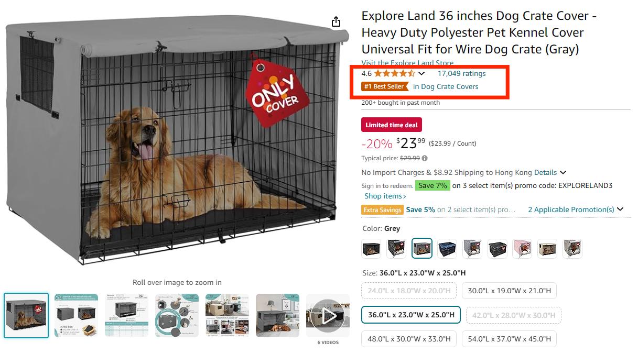Screen dimensions: 638x354
Task: Click the star rating icons
Action: (394, 73)
